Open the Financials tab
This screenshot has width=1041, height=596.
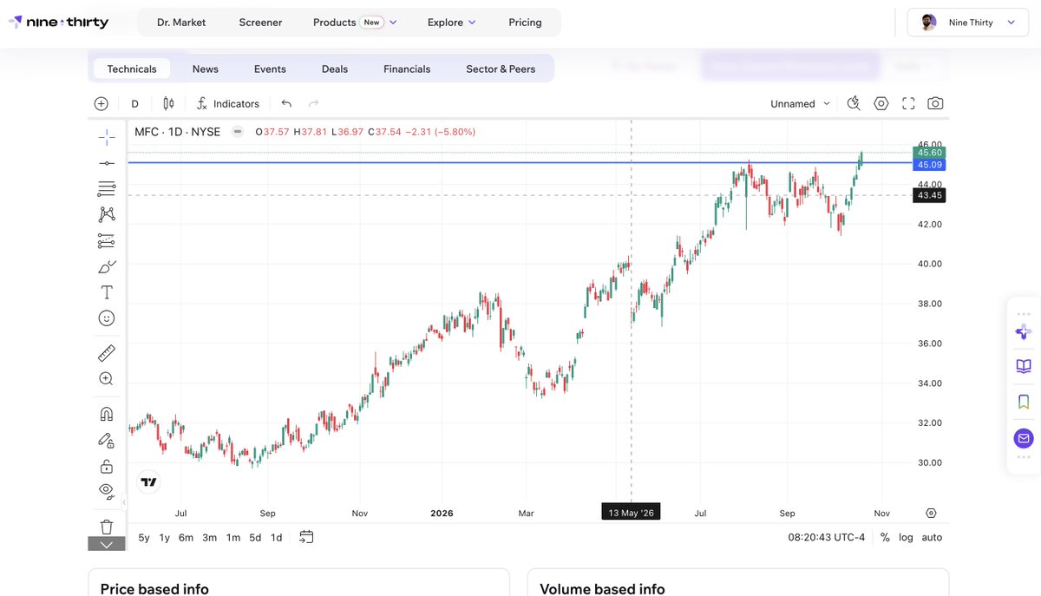[407, 69]
